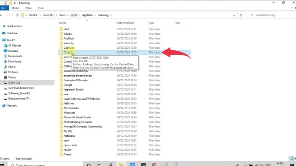Click the Search Roaming input field
This screenshot has height=166, width=296.
272,15
